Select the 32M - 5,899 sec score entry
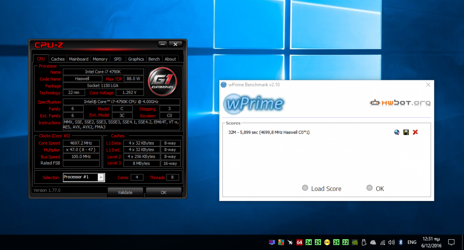This screenshot has height=250, width=464. (x=269, y=132)
